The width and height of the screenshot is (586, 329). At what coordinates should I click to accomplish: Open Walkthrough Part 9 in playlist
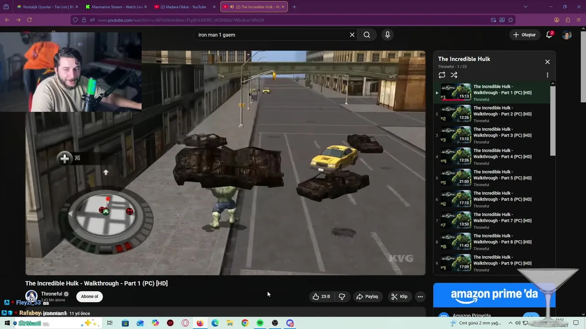(492, 264)
